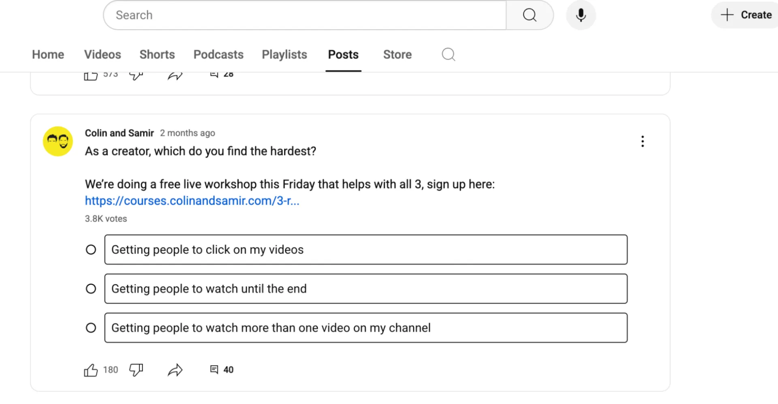Select radio for watch more than one video
This screenshot has width=778, height=404.
tap(91, 327)
